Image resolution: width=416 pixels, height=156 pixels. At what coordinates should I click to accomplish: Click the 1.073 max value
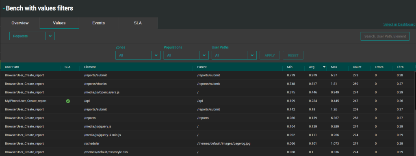(335, 143)
